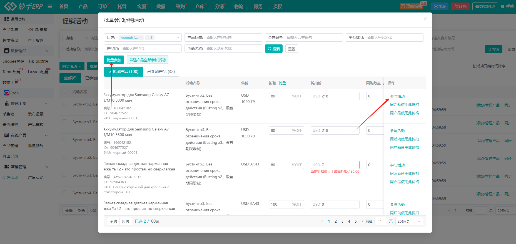516x244 pixels.
Task: Open the 产品 top menu
Action: [83, 6]
